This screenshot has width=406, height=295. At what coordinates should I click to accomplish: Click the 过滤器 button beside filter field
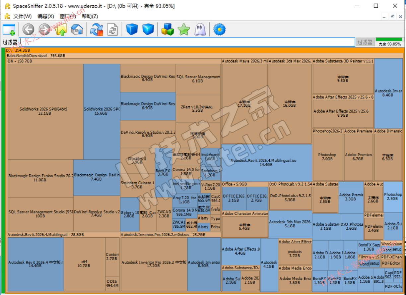365,42
